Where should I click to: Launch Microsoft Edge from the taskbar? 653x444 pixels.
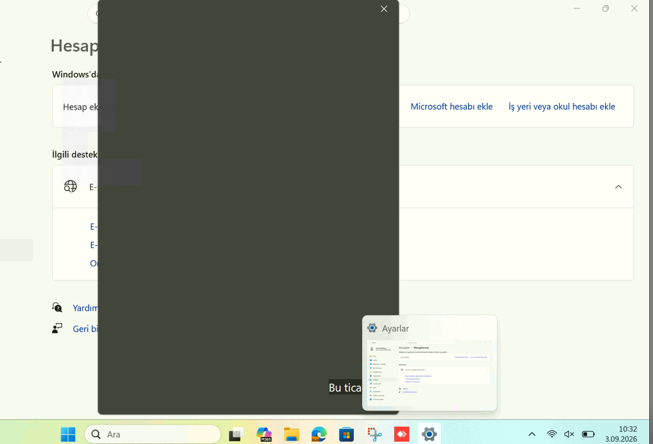(319, 434)
